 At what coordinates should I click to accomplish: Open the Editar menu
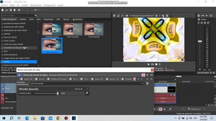pyautogui.click(x=12, y=5)
